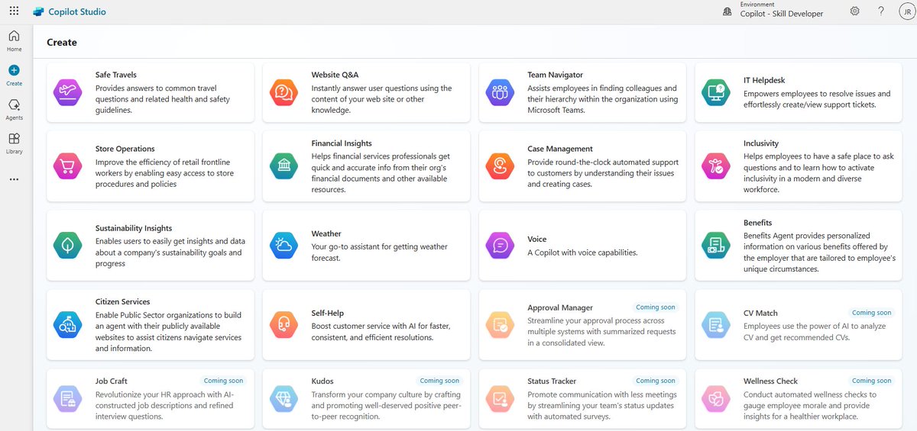The height and width of the screenshot is (431, 917).
Task: Click the Team Navigator people icon
Action: coord(500,92)
